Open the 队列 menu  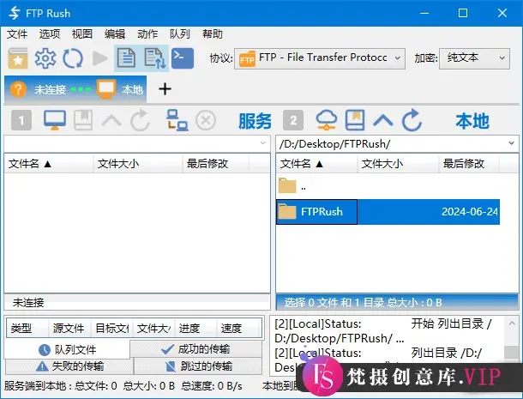[180, 33]
